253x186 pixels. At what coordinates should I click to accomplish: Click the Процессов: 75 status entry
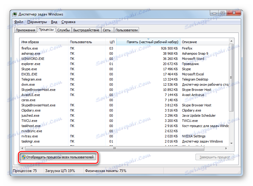coord(25,171)
